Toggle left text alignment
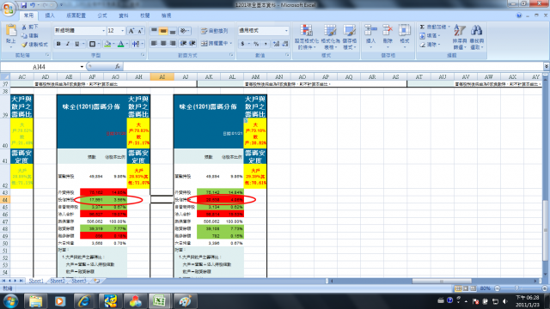The height and width of the screenshot is (309, 550). [154, 43]
